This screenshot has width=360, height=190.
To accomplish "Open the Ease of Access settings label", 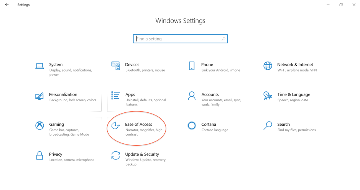I will point(138,124).
